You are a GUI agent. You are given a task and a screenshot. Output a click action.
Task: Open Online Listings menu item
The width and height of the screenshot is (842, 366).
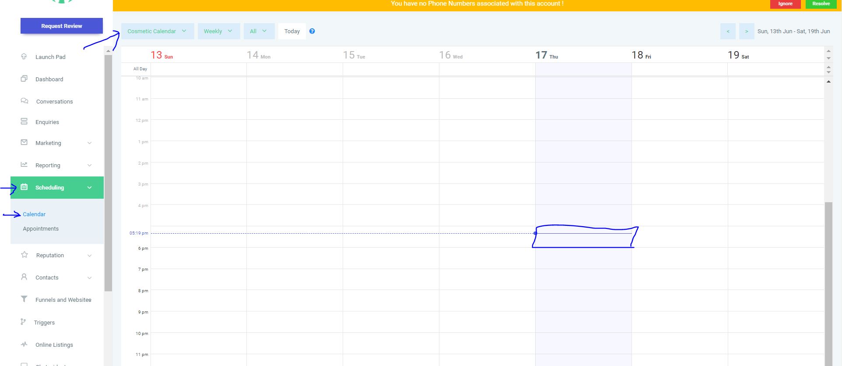[54, 345]
